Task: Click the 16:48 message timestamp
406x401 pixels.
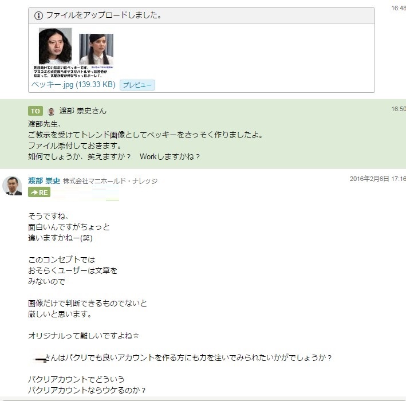Action: (398, 9)
